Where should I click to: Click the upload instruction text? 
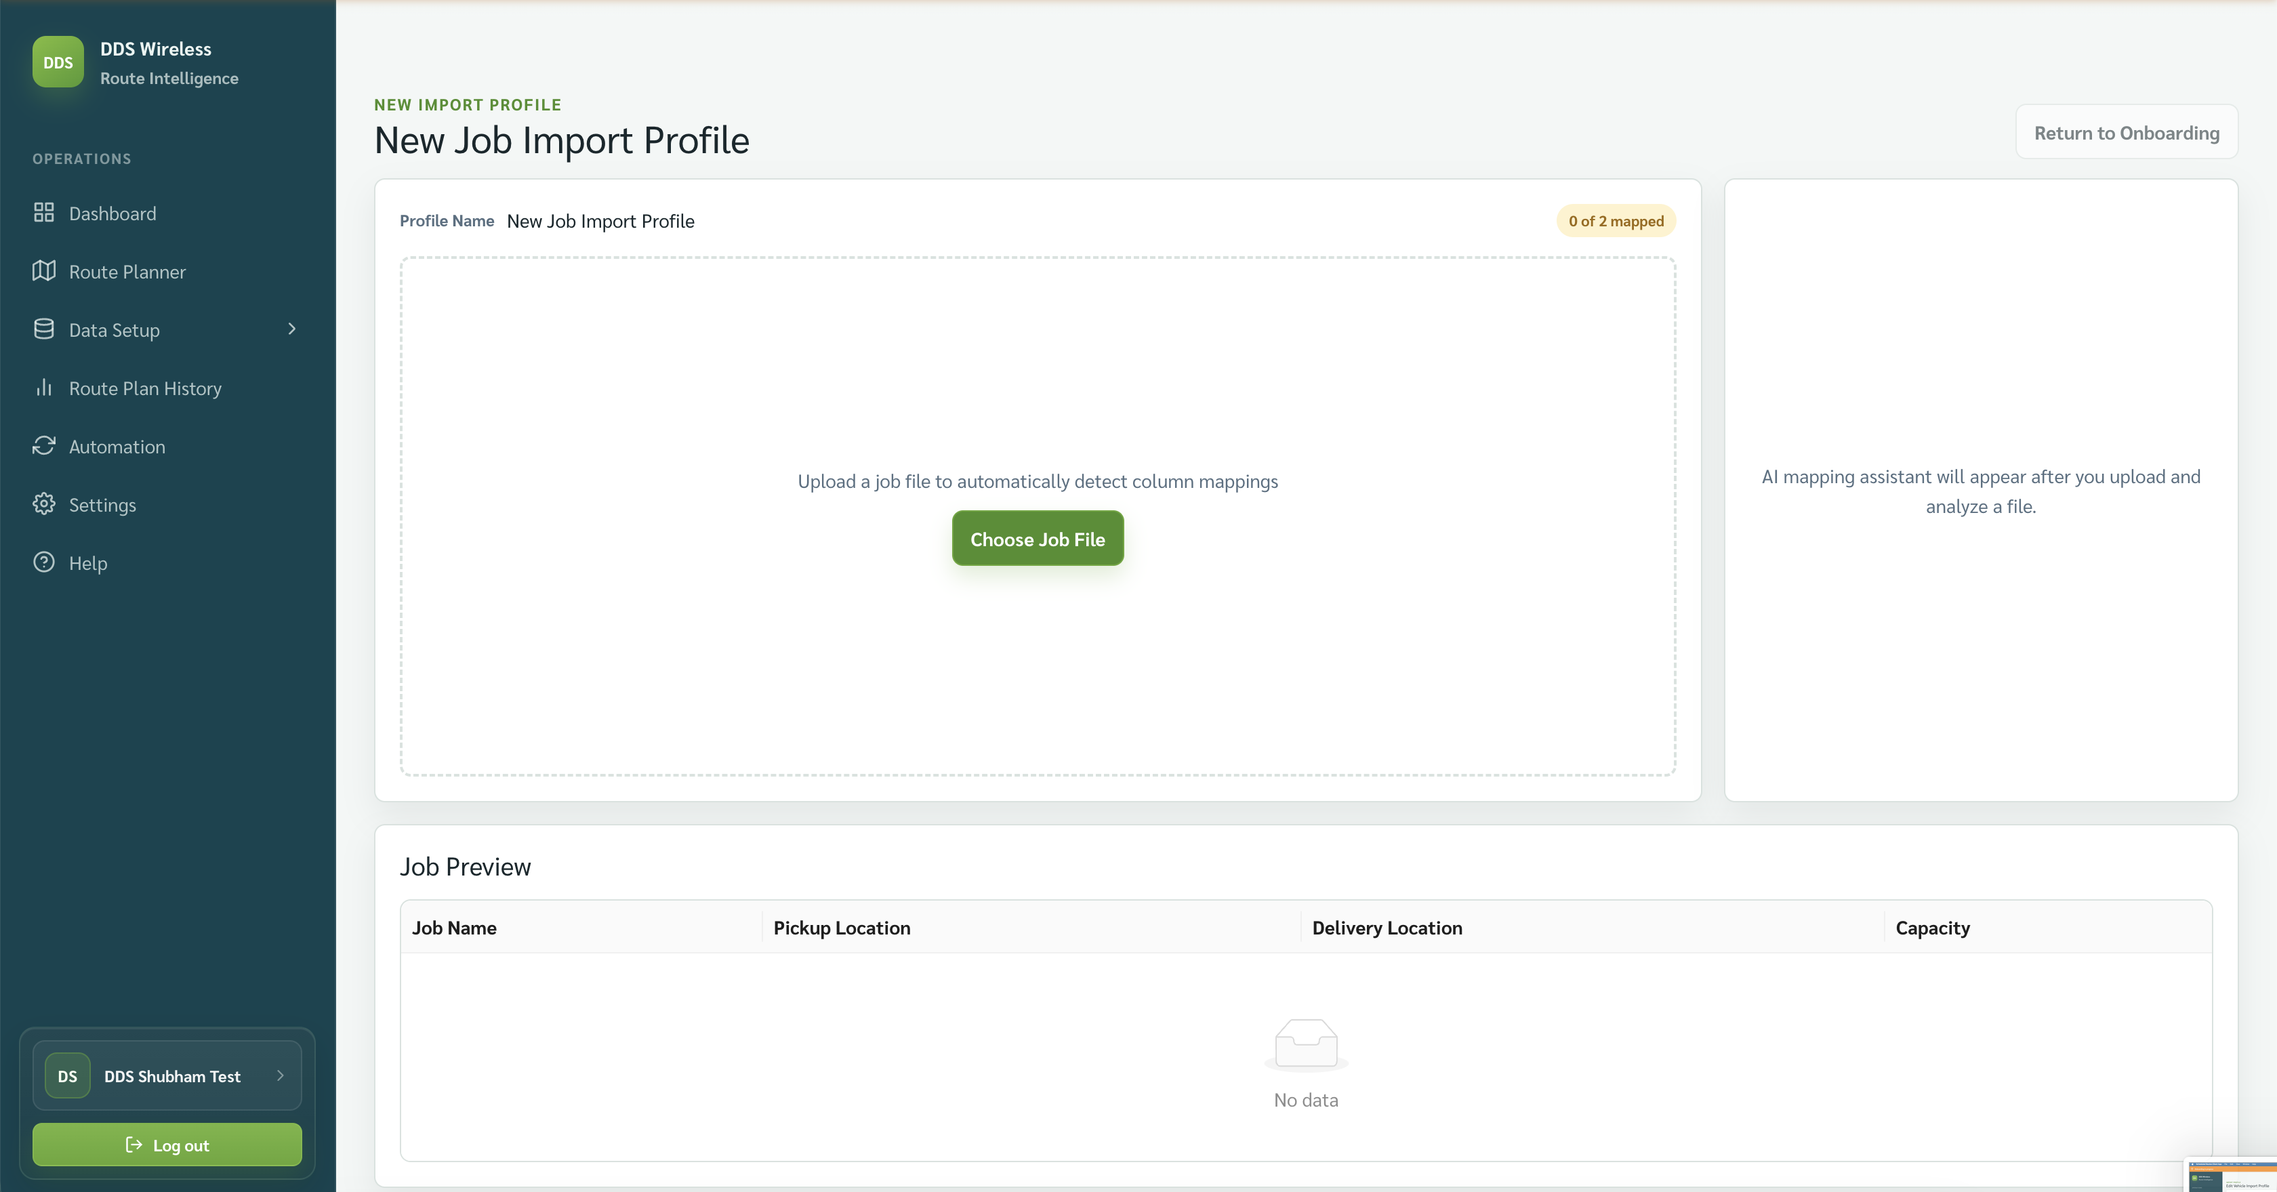tap(1038, 480)
